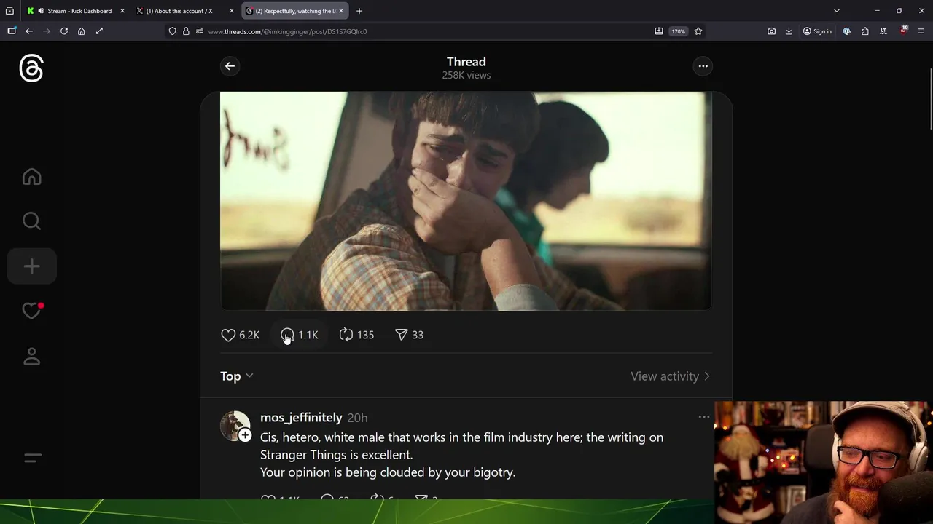Reset the 170% zoom level badge
The height and width of the screenshot is (524, 933).
click(679, 31)
